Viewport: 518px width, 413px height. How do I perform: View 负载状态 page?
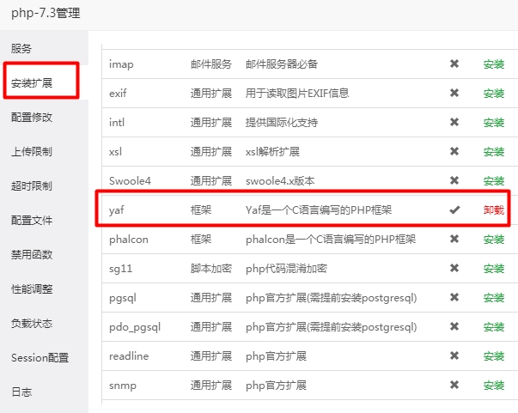click(32, 323)
